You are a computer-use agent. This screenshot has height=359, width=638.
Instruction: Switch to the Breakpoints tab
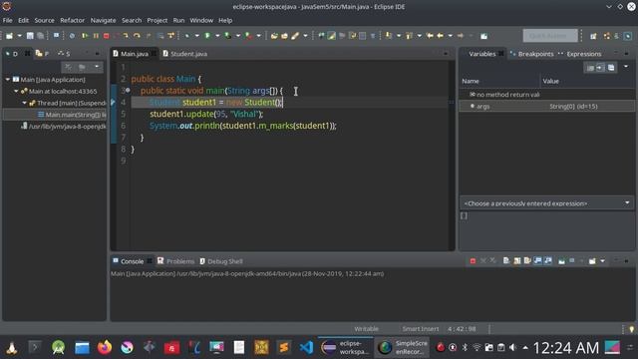click(x=531, y=54)
